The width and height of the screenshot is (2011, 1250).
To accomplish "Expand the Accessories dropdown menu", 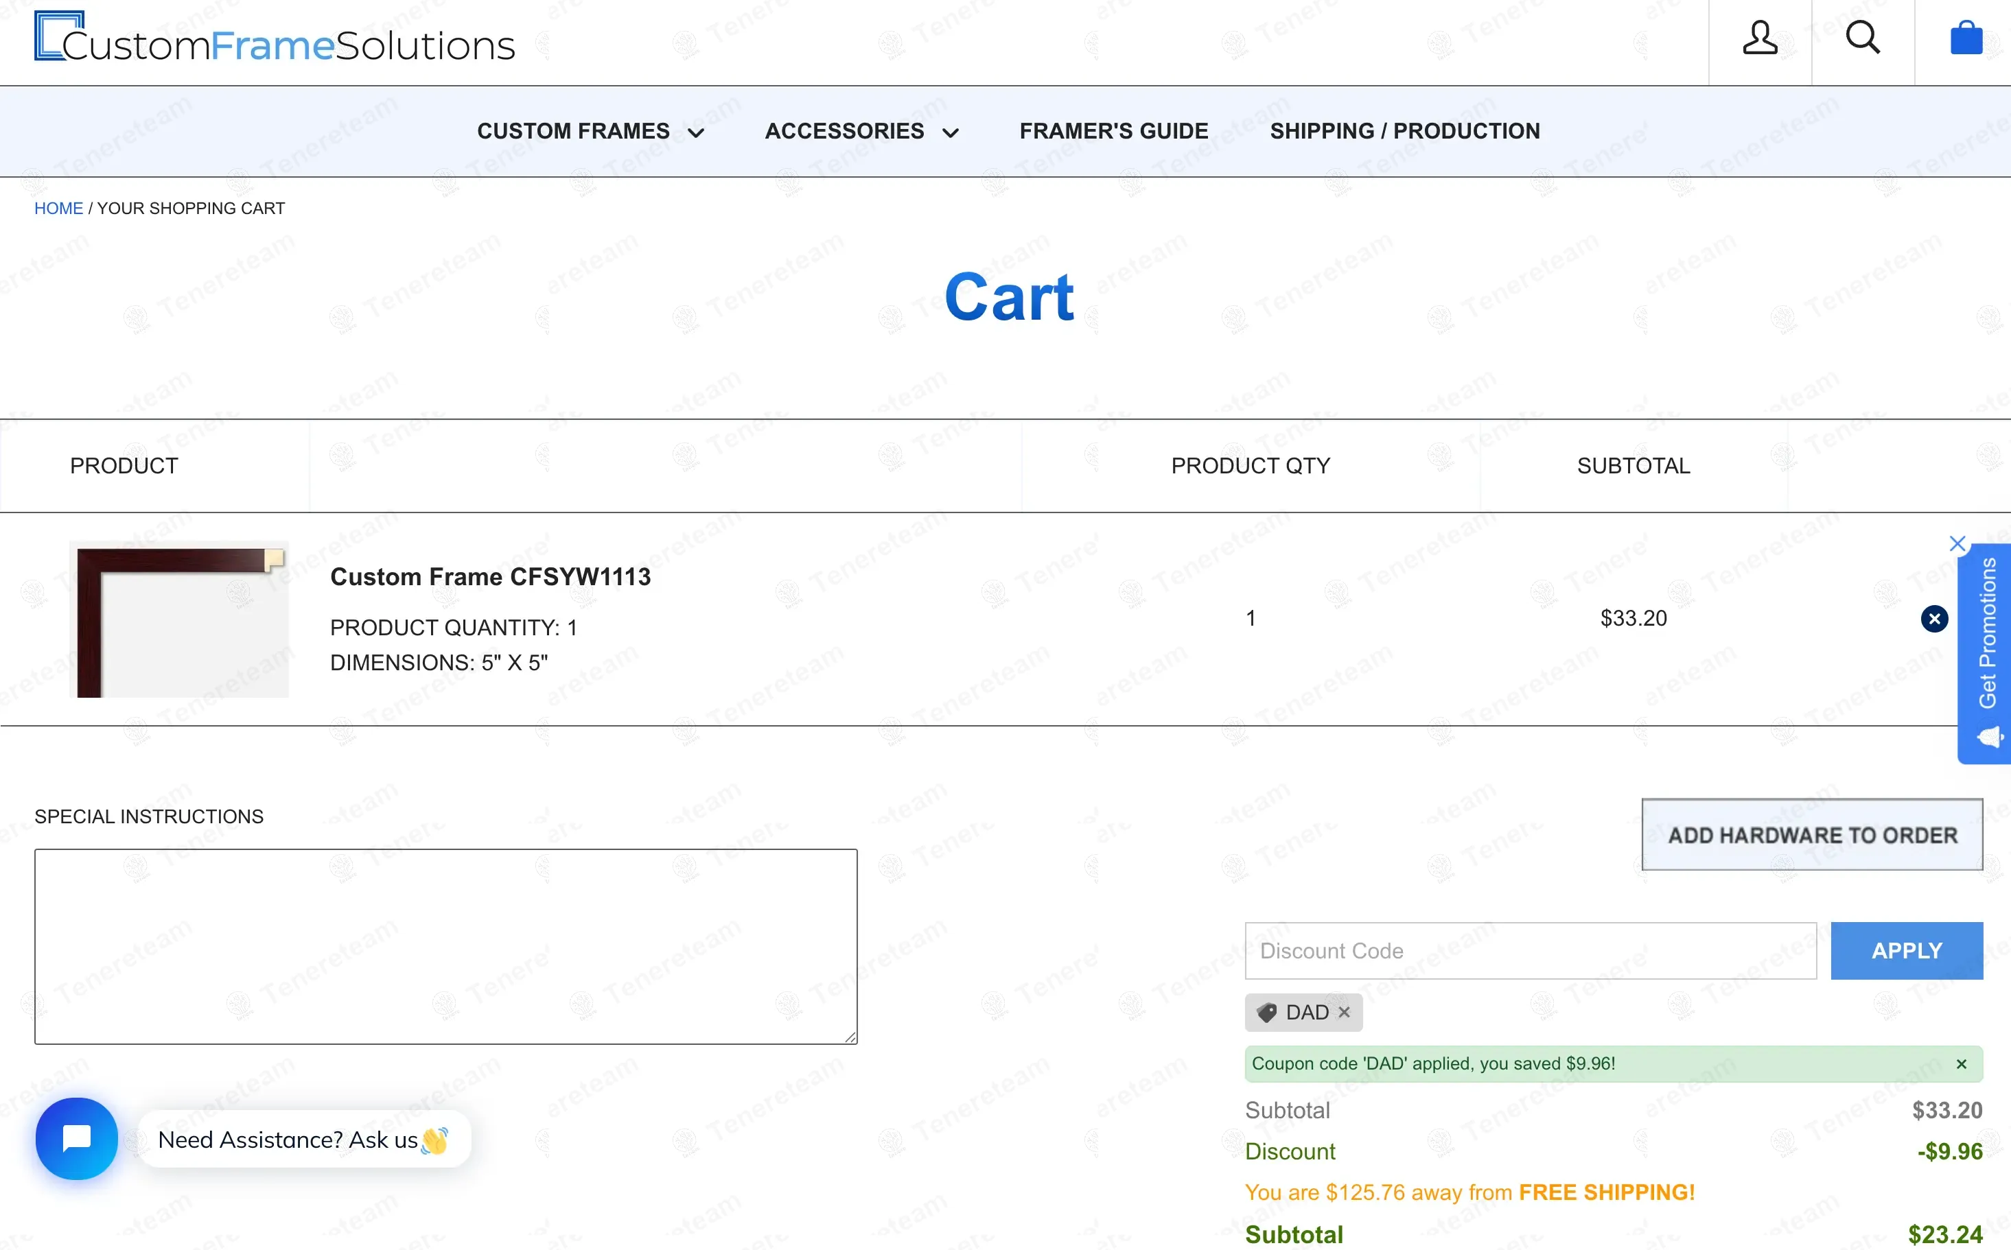I will [861, 132].
